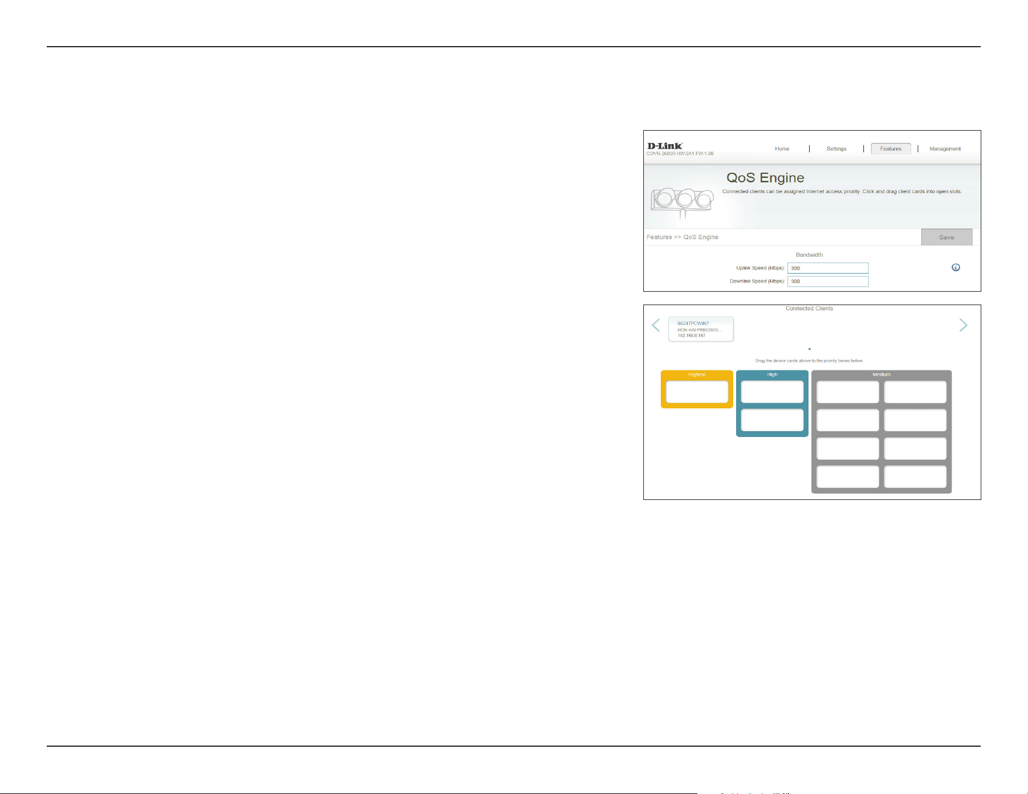This screenshot has width=1028, height=794.
Task: Select the top-left Medium priority slot
Action: [848, 391]
